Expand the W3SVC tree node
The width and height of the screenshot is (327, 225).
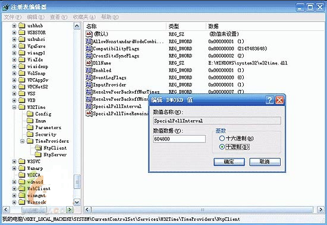click(14, 161)
